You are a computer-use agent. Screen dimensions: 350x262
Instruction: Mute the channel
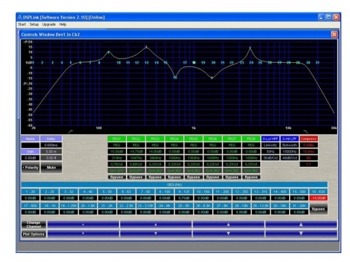pos(51,168)
